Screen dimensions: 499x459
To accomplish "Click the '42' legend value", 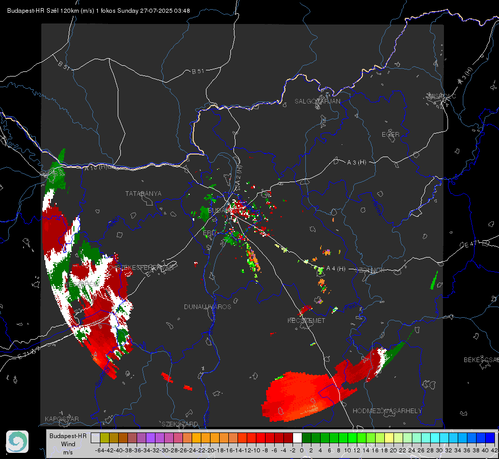I will click(494, 450).
